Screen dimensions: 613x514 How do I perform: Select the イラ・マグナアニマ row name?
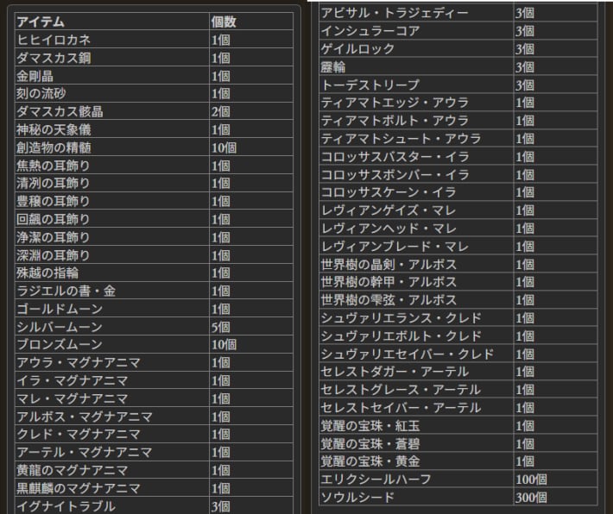pyautogui.click(x=73, y=380)
